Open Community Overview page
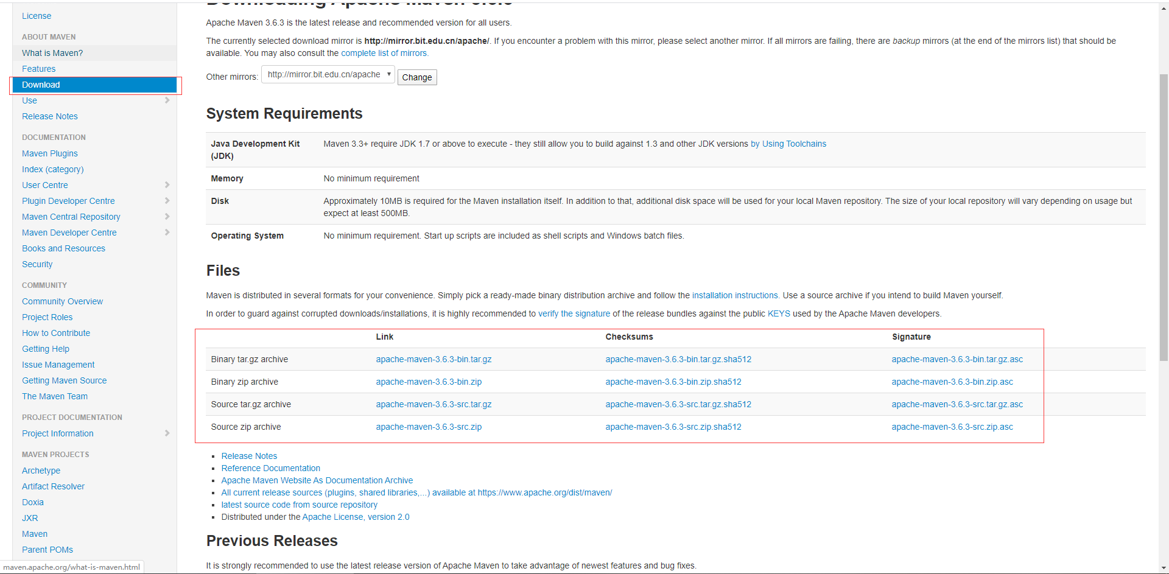 click(62, 301)
